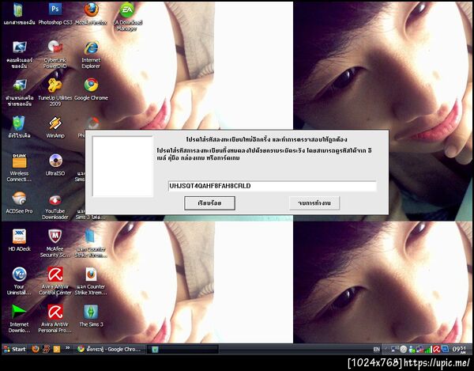Open the Mozilla Firefox desktop shortcut
The image size is (474, 371).
[91, 13]
